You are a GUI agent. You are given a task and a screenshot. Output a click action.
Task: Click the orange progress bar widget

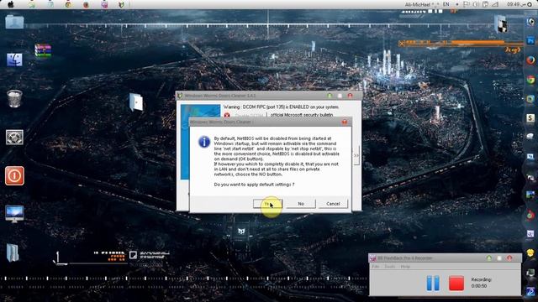point(461,43)
